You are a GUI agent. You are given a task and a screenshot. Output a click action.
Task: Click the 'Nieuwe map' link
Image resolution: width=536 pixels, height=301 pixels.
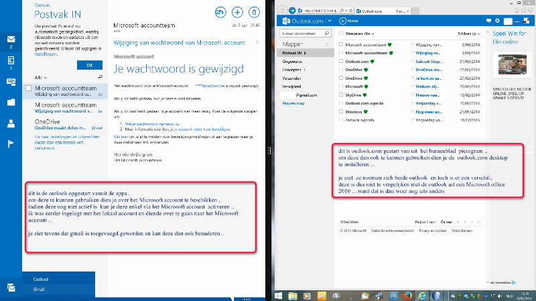click(293, 103)
